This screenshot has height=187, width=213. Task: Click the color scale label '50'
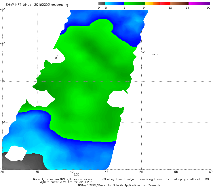[x=170, y=7]
